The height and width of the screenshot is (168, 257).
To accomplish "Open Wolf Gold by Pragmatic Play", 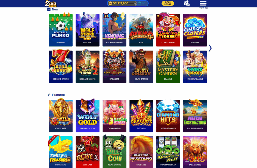I will tap(88, 115).
